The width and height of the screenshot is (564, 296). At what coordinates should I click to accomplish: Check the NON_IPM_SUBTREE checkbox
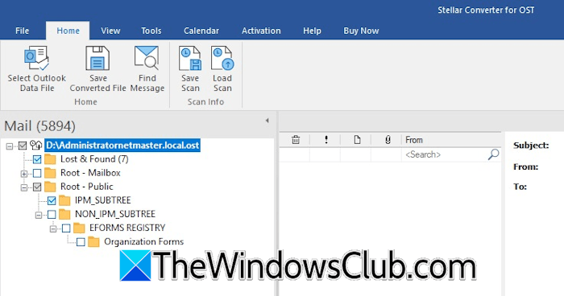(x=52, y=215)
